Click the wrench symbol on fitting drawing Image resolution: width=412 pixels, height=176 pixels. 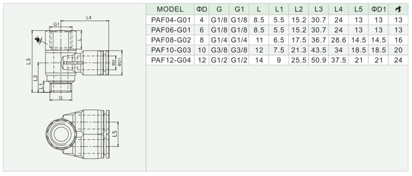point(38,40)
